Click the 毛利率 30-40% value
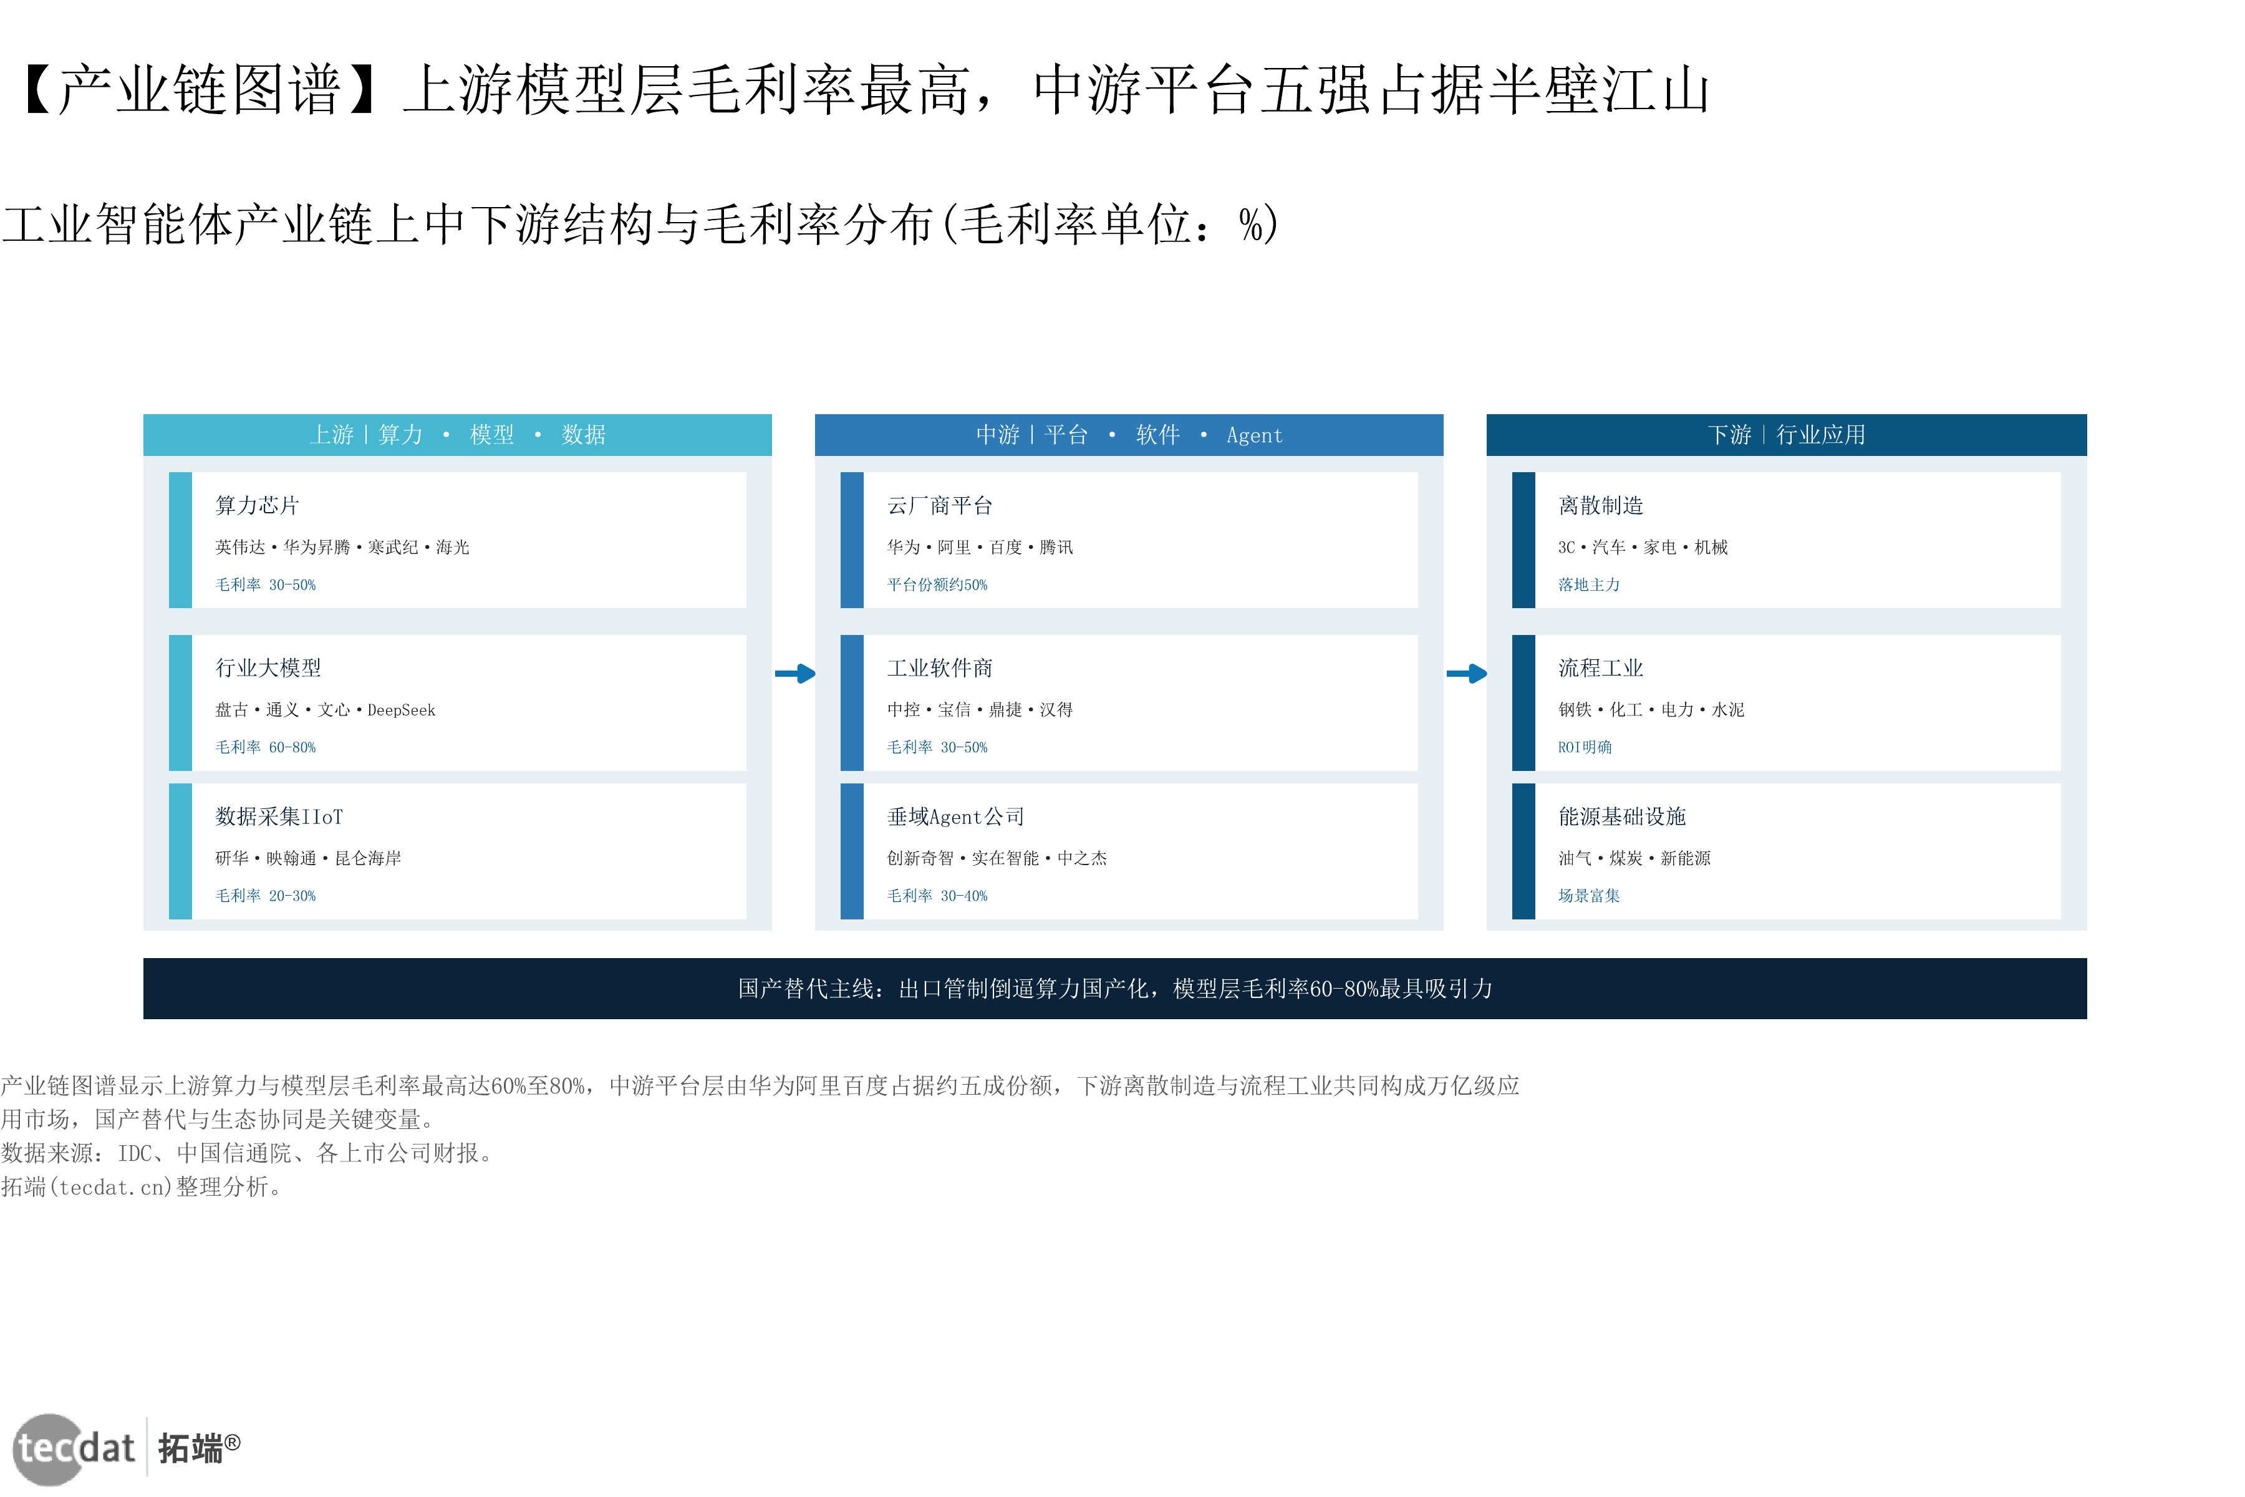The height and width of the screenshot is (1497, 2245). 937,896
